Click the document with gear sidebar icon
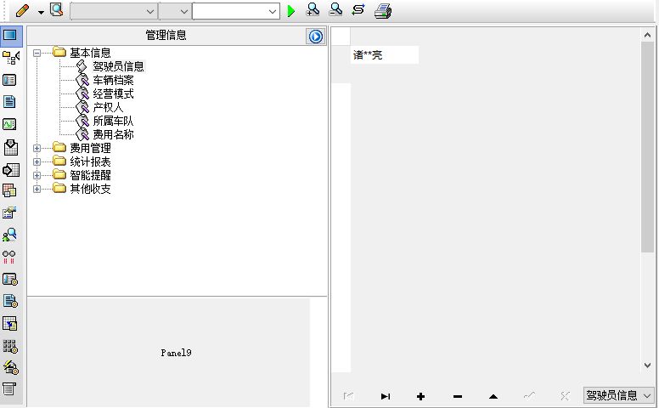The height and width of the screenshot is (408, 659). click(10, 301)
